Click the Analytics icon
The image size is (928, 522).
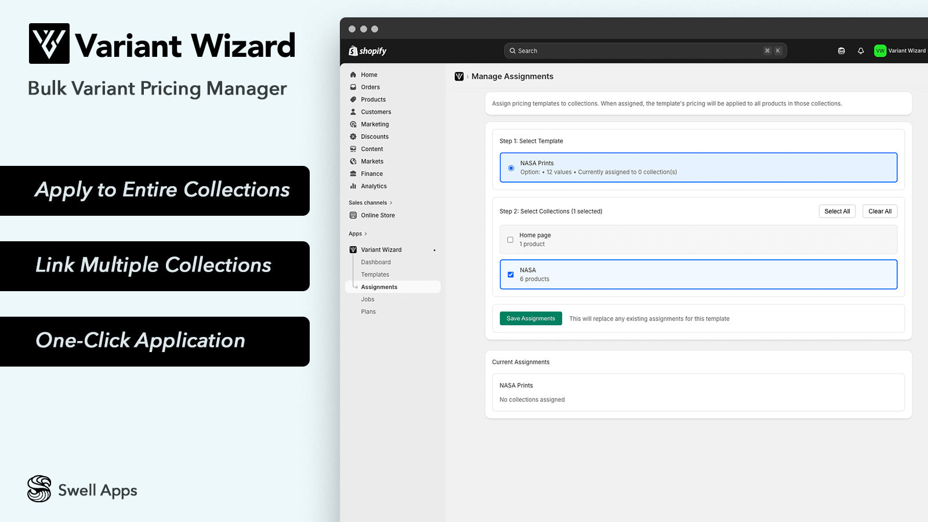click(354, 186)
